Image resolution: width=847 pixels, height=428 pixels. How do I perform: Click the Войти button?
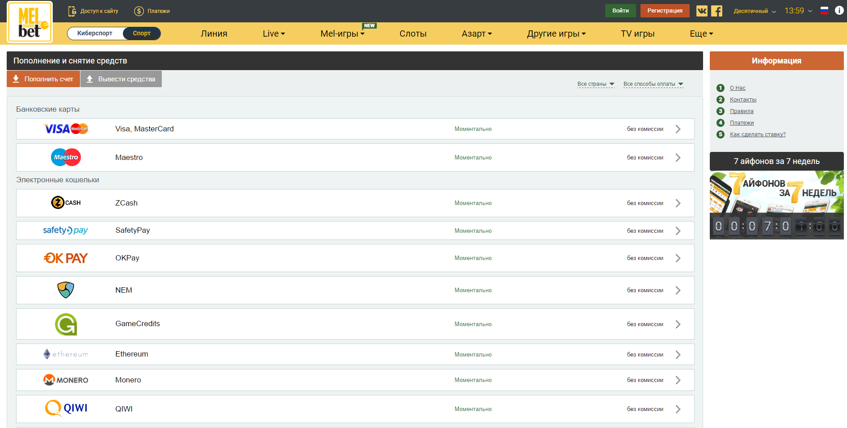[x=620, y=11]
